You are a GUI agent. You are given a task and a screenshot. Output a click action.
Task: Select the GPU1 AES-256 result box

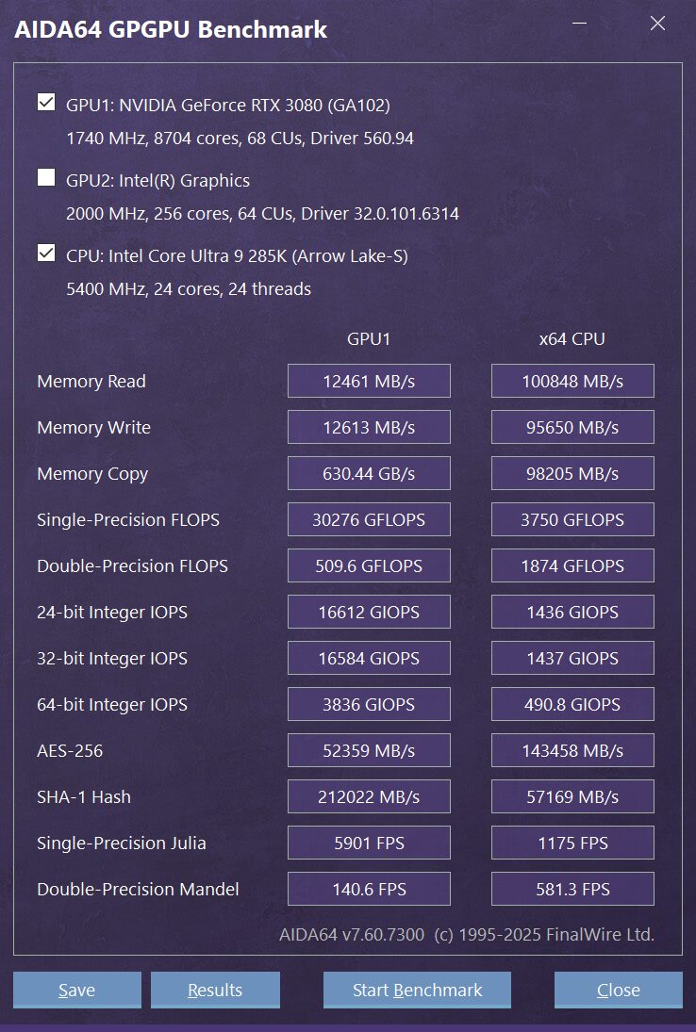(x=369, y=750)
